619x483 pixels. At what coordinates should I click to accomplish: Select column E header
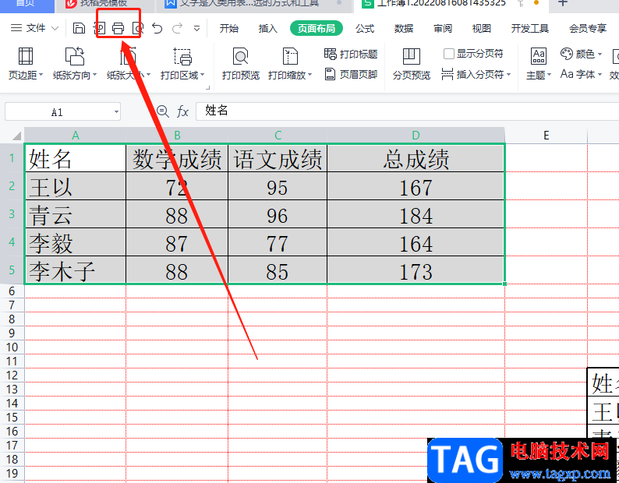546,136
